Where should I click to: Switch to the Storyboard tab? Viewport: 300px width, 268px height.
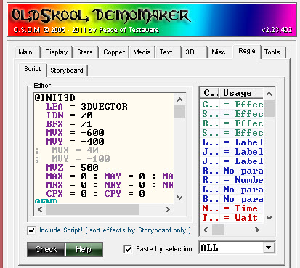tap(67, 70)
